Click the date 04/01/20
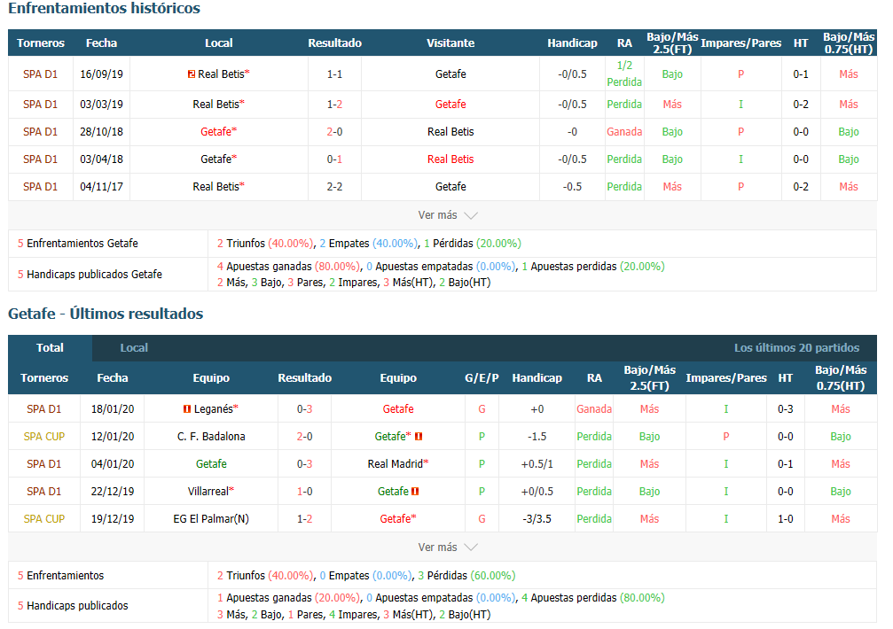This screenshot has height=629, width=893. [x=113, y=464]
